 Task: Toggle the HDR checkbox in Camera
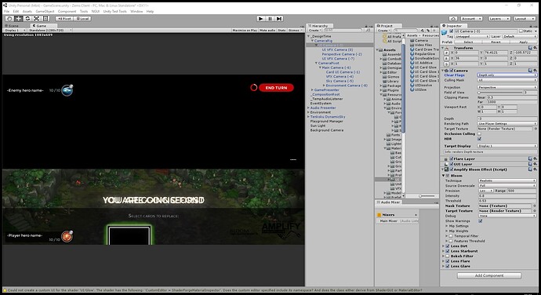pyautogui.click(x=480, y=139)
